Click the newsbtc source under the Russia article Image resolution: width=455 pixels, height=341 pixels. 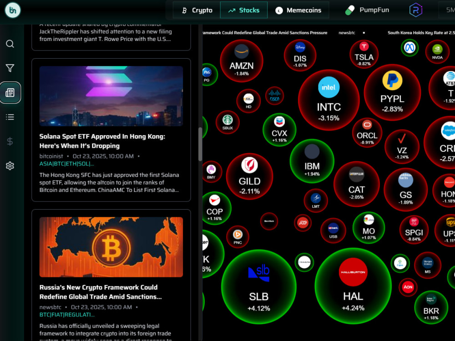[x=50, y=307]
